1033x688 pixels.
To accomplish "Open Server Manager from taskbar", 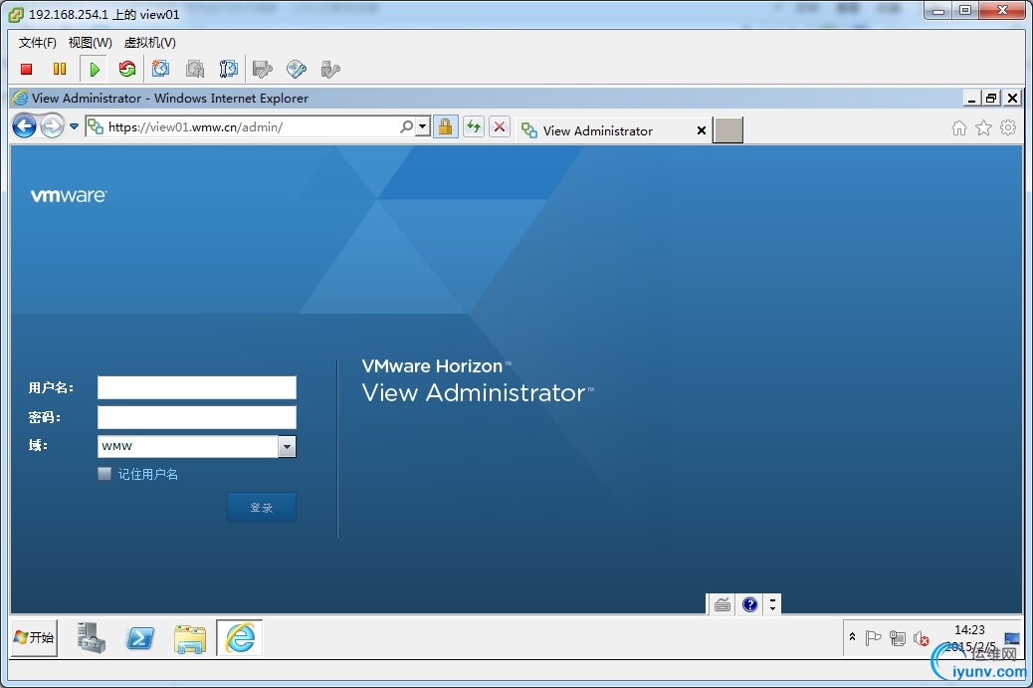I will point(91,638).
